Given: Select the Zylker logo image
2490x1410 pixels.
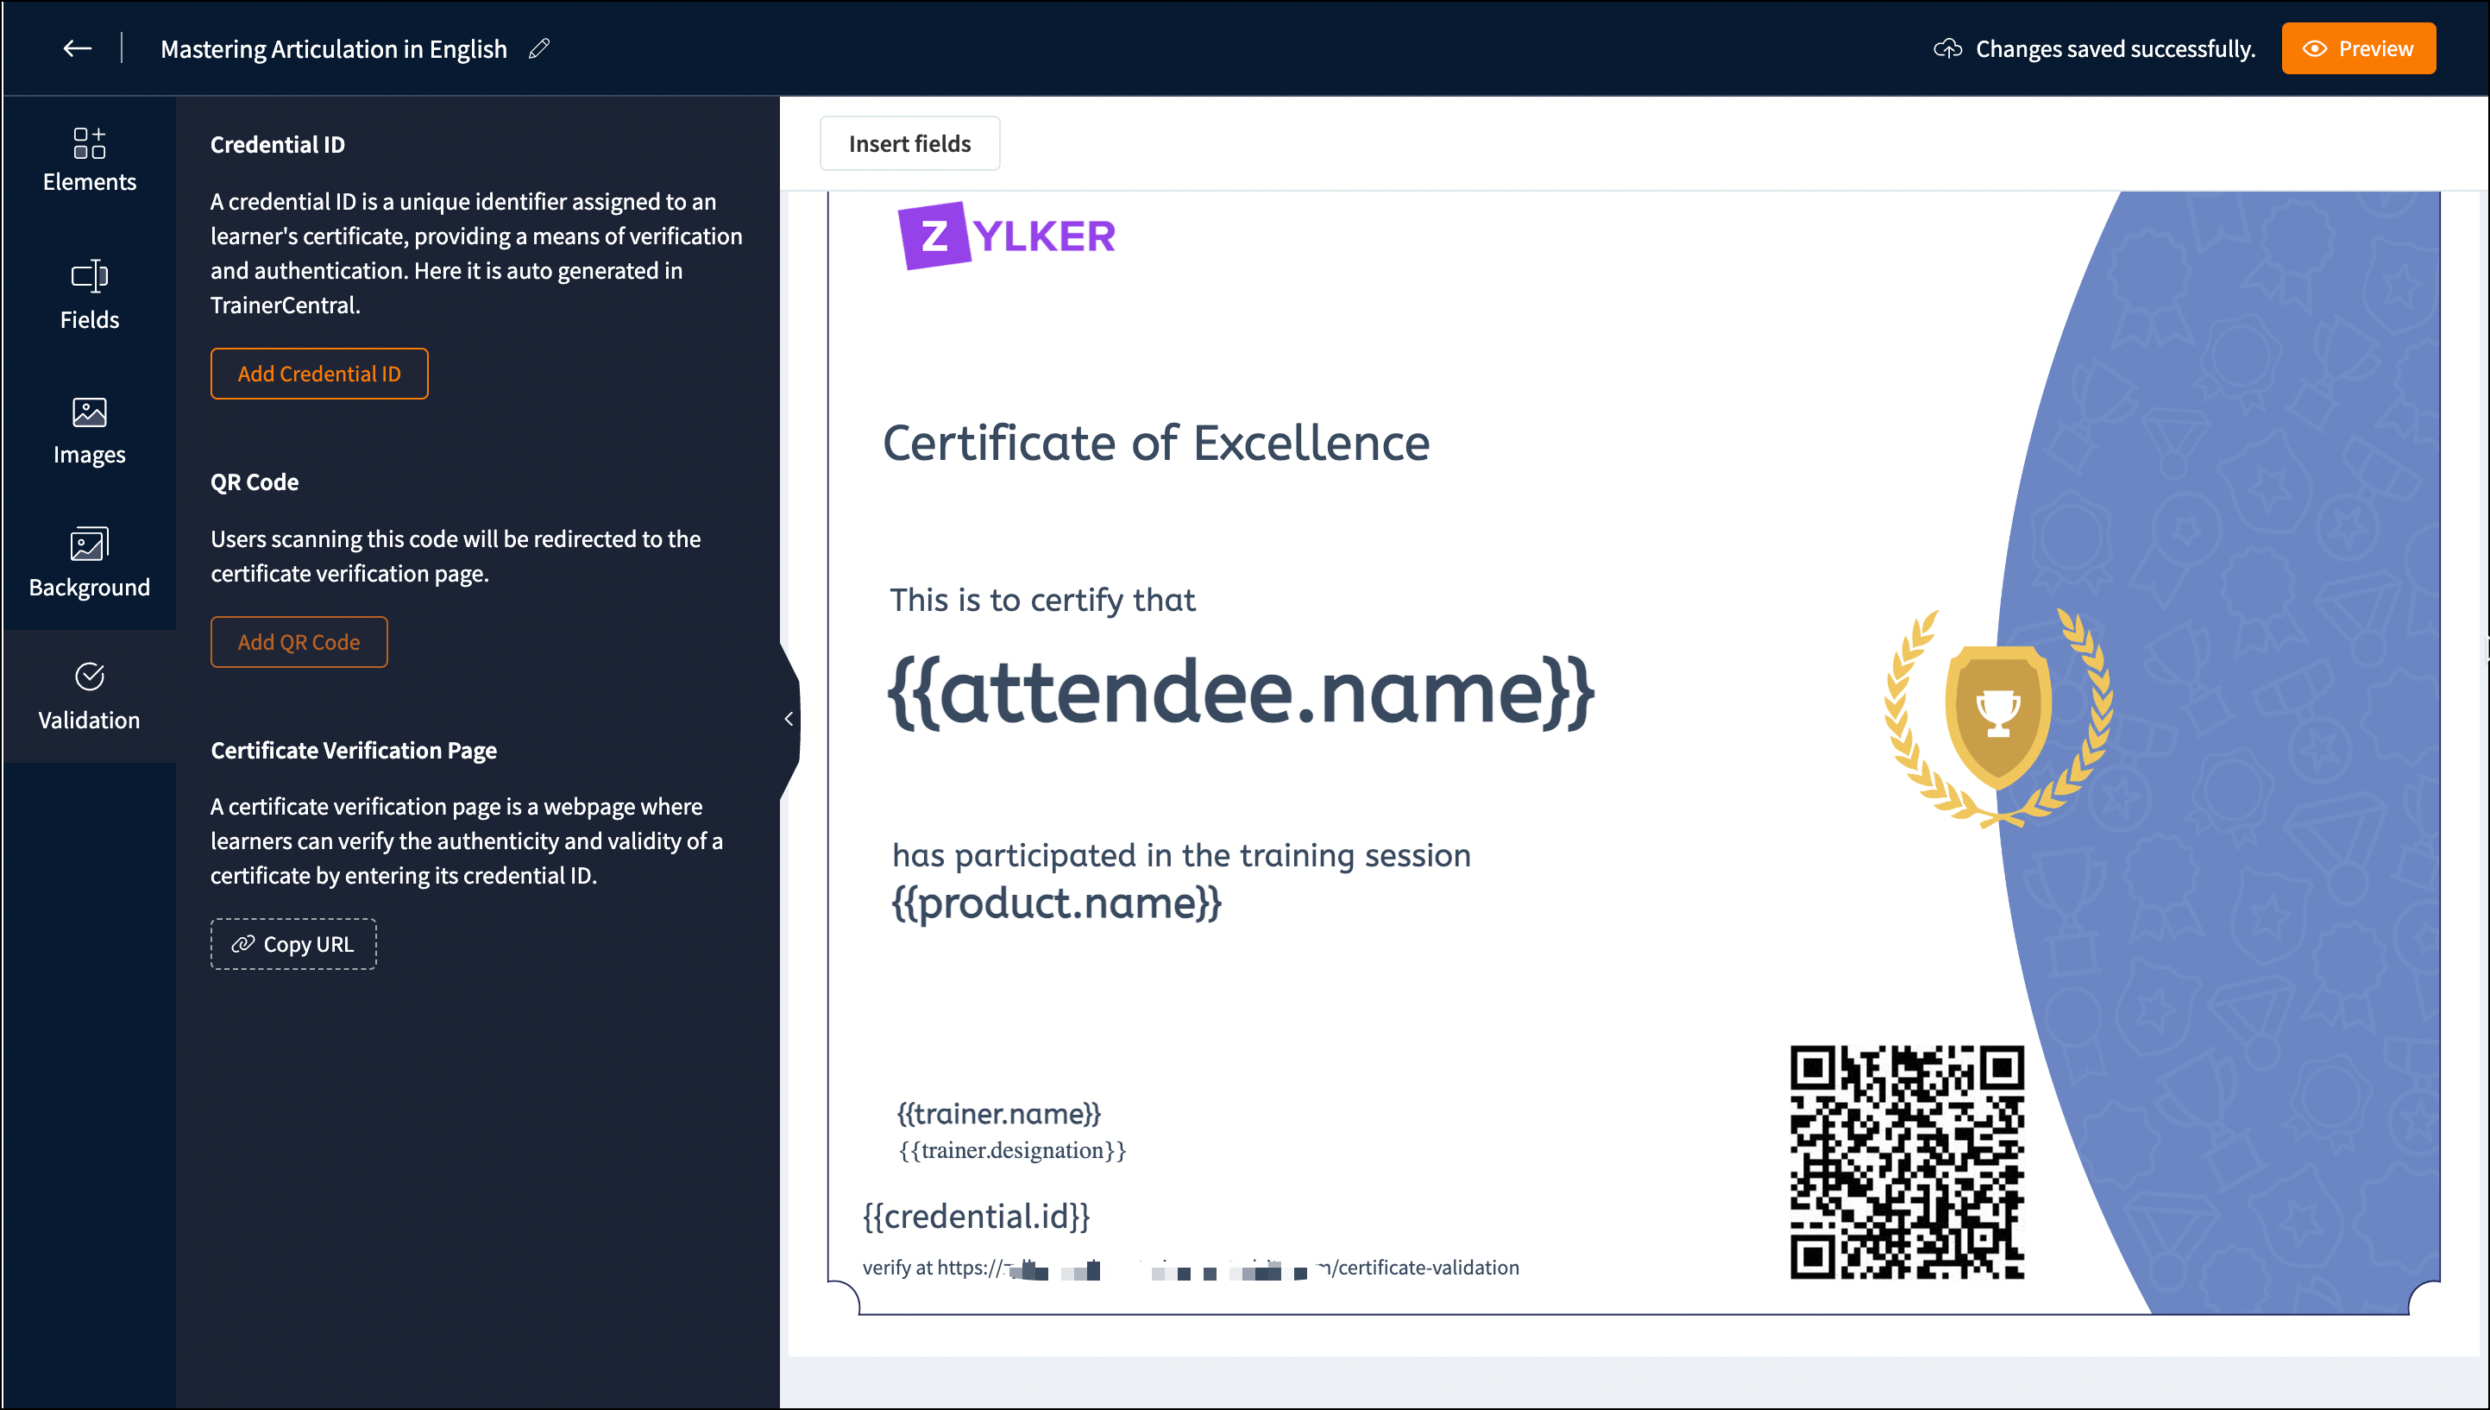Looking at the screenshot, I should (x=1007, y=236).
